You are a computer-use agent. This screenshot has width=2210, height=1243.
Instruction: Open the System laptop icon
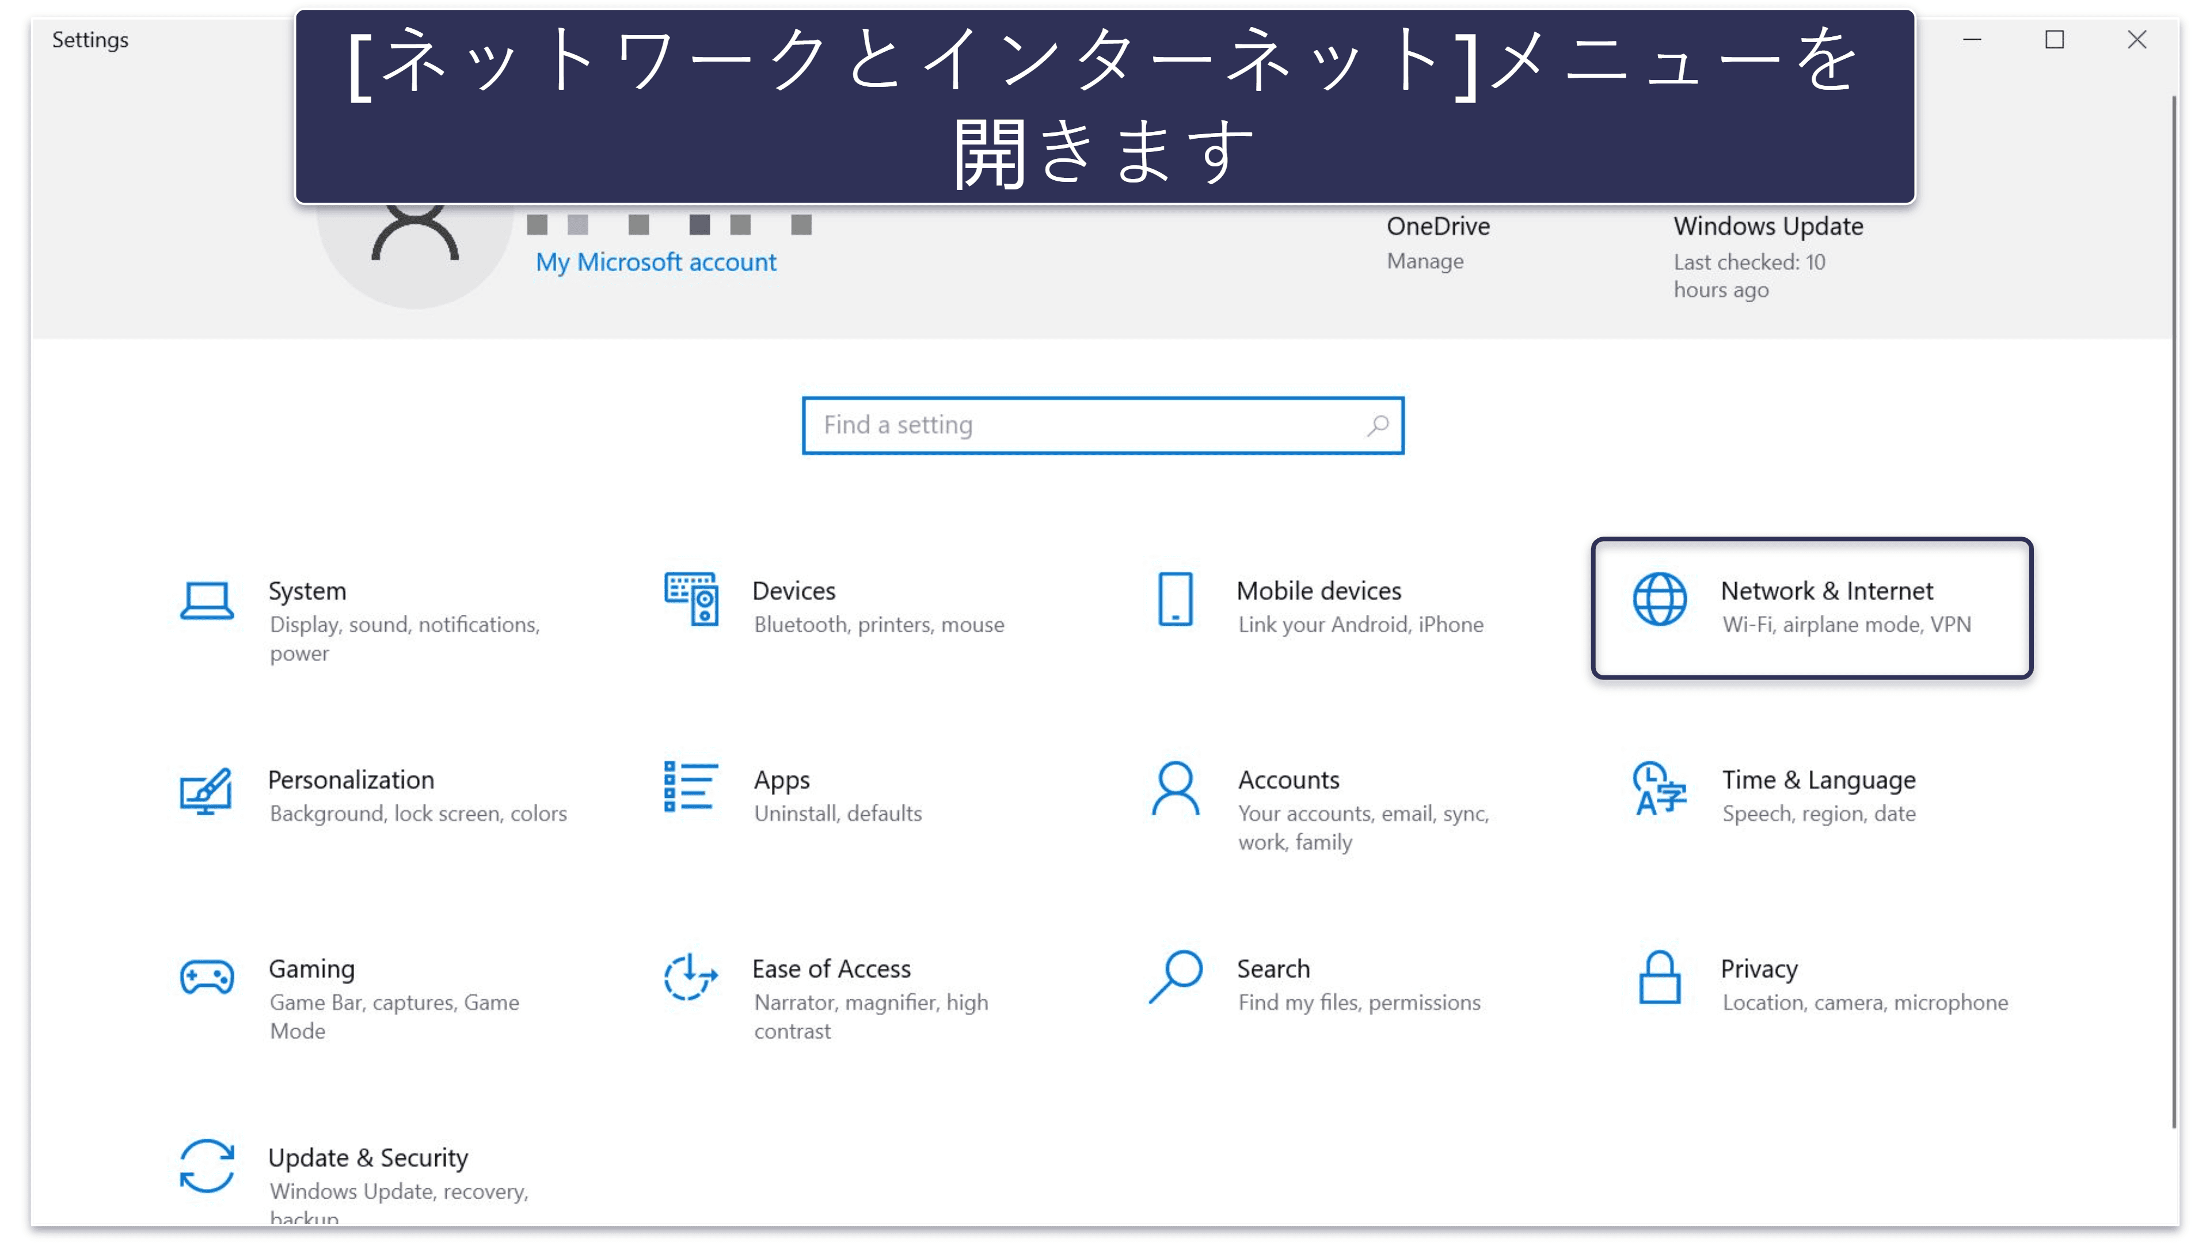(207, 600)
